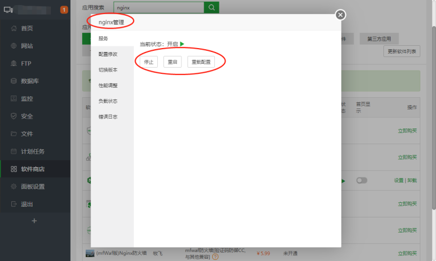436x261 pixels.
Task: Click the 首页显示 column header
Action: pos(363,107)
